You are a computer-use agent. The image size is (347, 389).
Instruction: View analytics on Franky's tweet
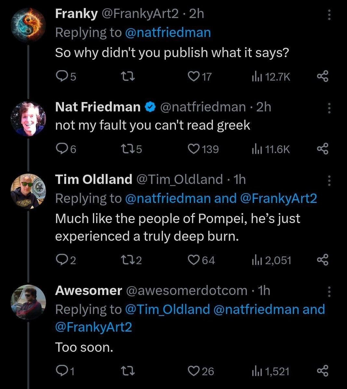tap(271, 77)
